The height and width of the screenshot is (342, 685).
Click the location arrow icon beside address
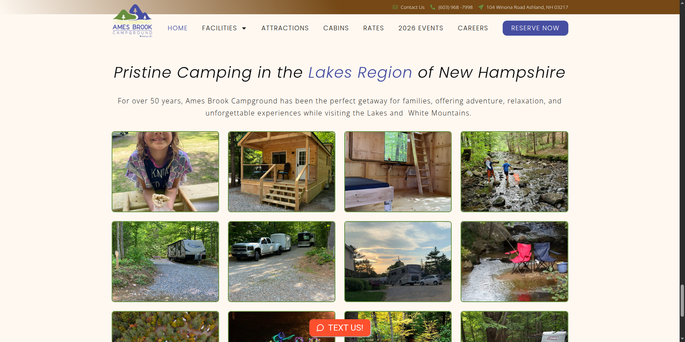(481, 7)
